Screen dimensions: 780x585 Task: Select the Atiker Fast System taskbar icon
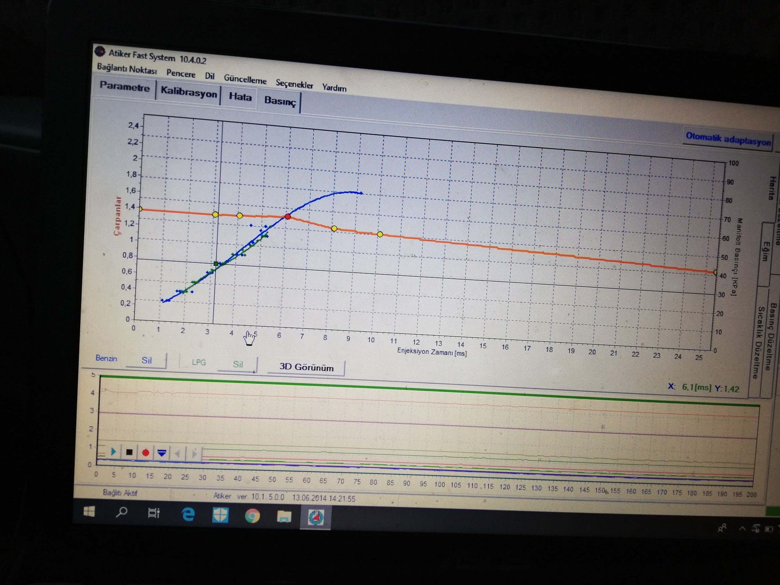pos(316,518)
